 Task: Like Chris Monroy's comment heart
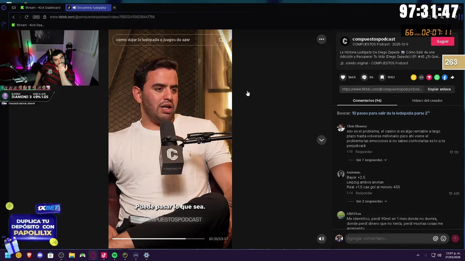coord(452,152)
